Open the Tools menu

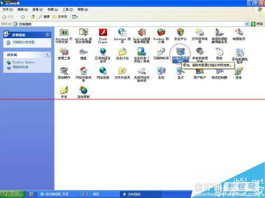pyautogui.click(x=68, y=10)
